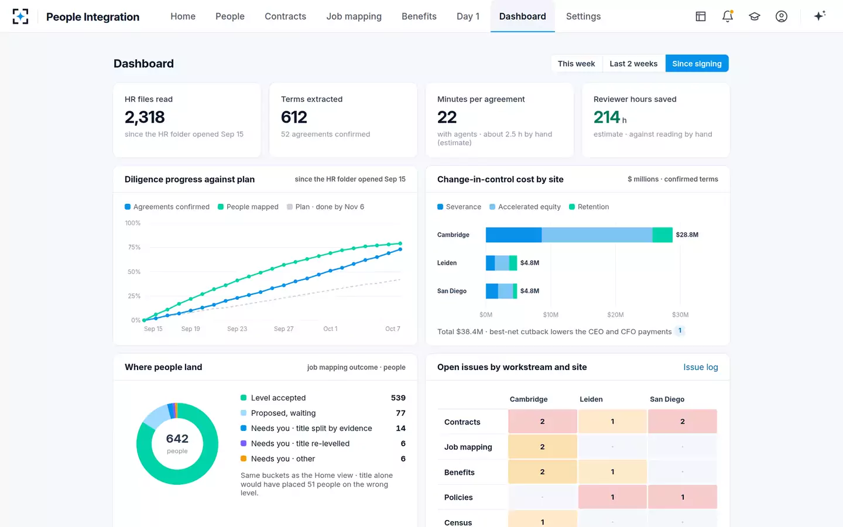Click the San Diego bar in cost chart
This screenshot has width=843, height=527.
point(501,291)
